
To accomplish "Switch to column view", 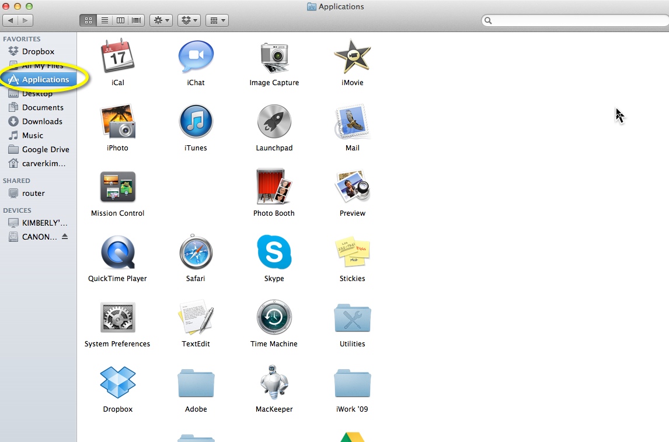I will click(x=120, y=20).
